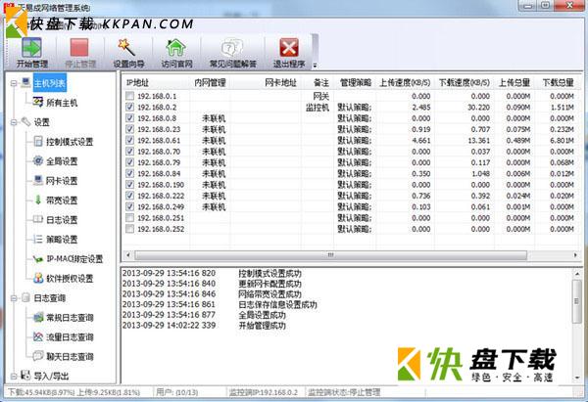
Task: Click status bar 监控端IP:192.168.0.2
Action: 264,392
